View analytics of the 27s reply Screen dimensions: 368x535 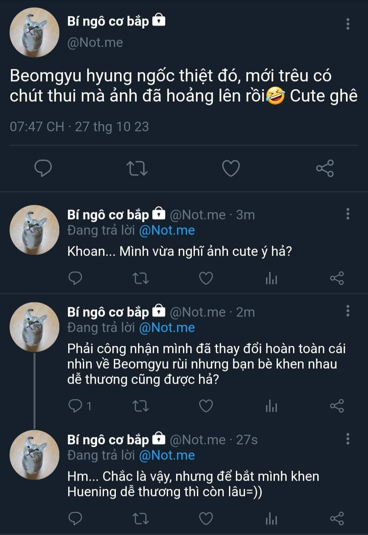(x=271, y=519)
